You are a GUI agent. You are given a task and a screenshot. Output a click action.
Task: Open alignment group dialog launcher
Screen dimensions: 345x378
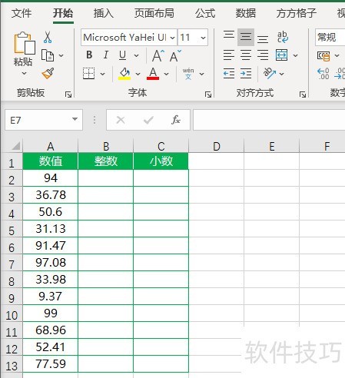[303, 94]
